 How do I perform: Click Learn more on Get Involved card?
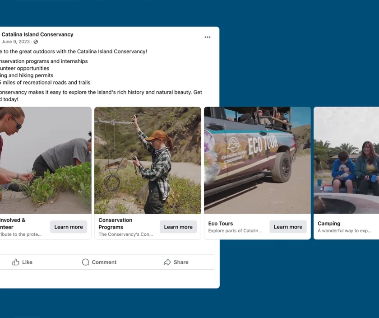click(x=69, y=227)
